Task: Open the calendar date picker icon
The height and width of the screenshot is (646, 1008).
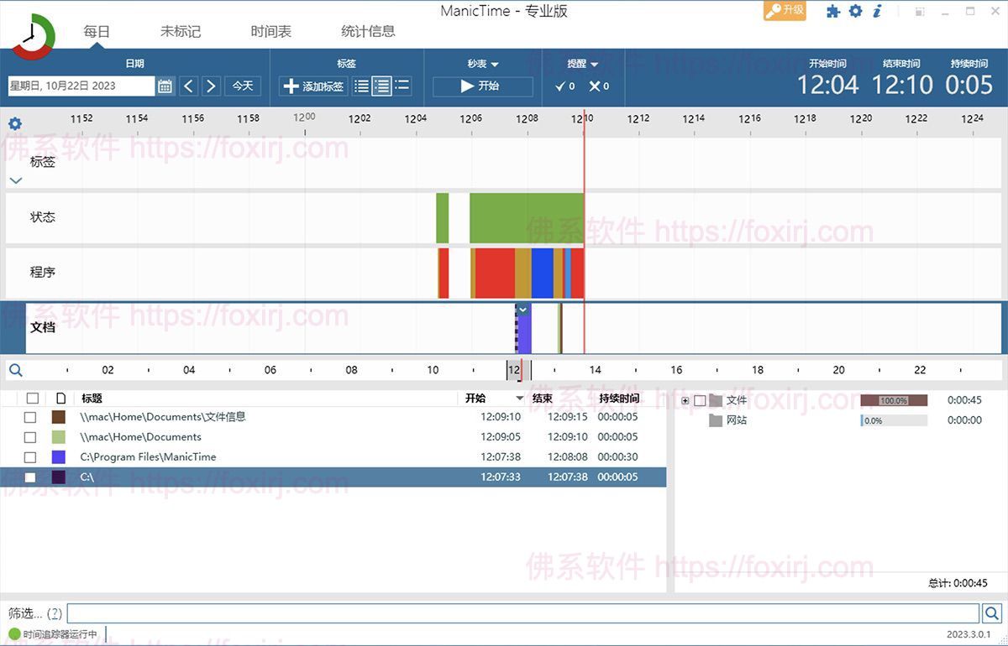Action: (x=165, y=86)
